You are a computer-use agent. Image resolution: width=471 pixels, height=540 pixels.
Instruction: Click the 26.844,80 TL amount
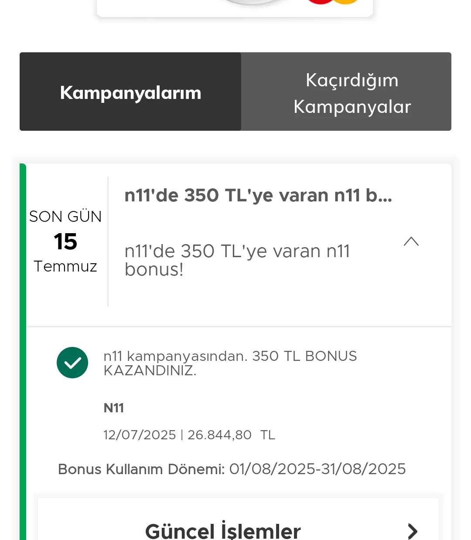click(231, 435)
